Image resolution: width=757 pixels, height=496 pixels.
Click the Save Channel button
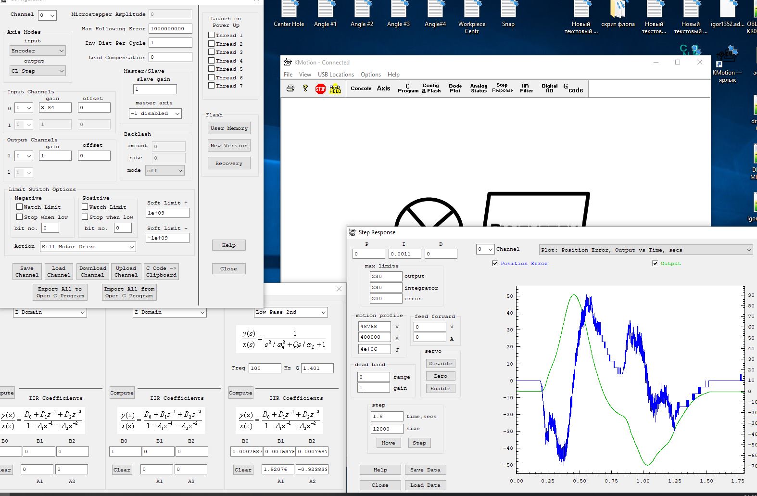tap(27, 272)
